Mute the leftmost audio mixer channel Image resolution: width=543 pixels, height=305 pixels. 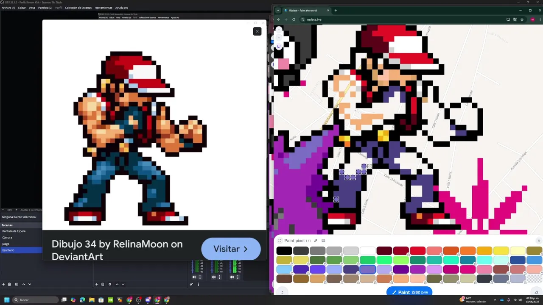click(194, 277)
